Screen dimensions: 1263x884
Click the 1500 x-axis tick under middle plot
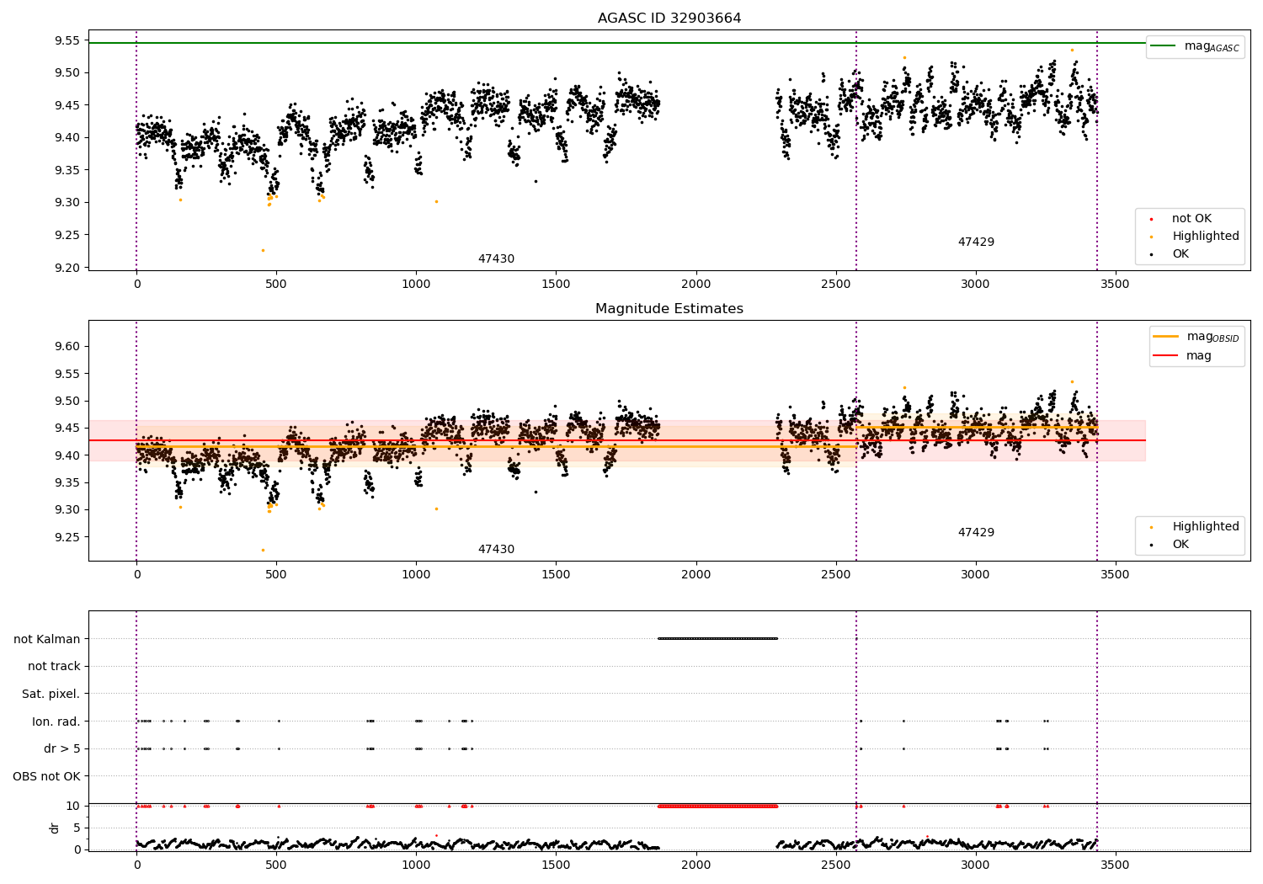(x=556, y=574)
